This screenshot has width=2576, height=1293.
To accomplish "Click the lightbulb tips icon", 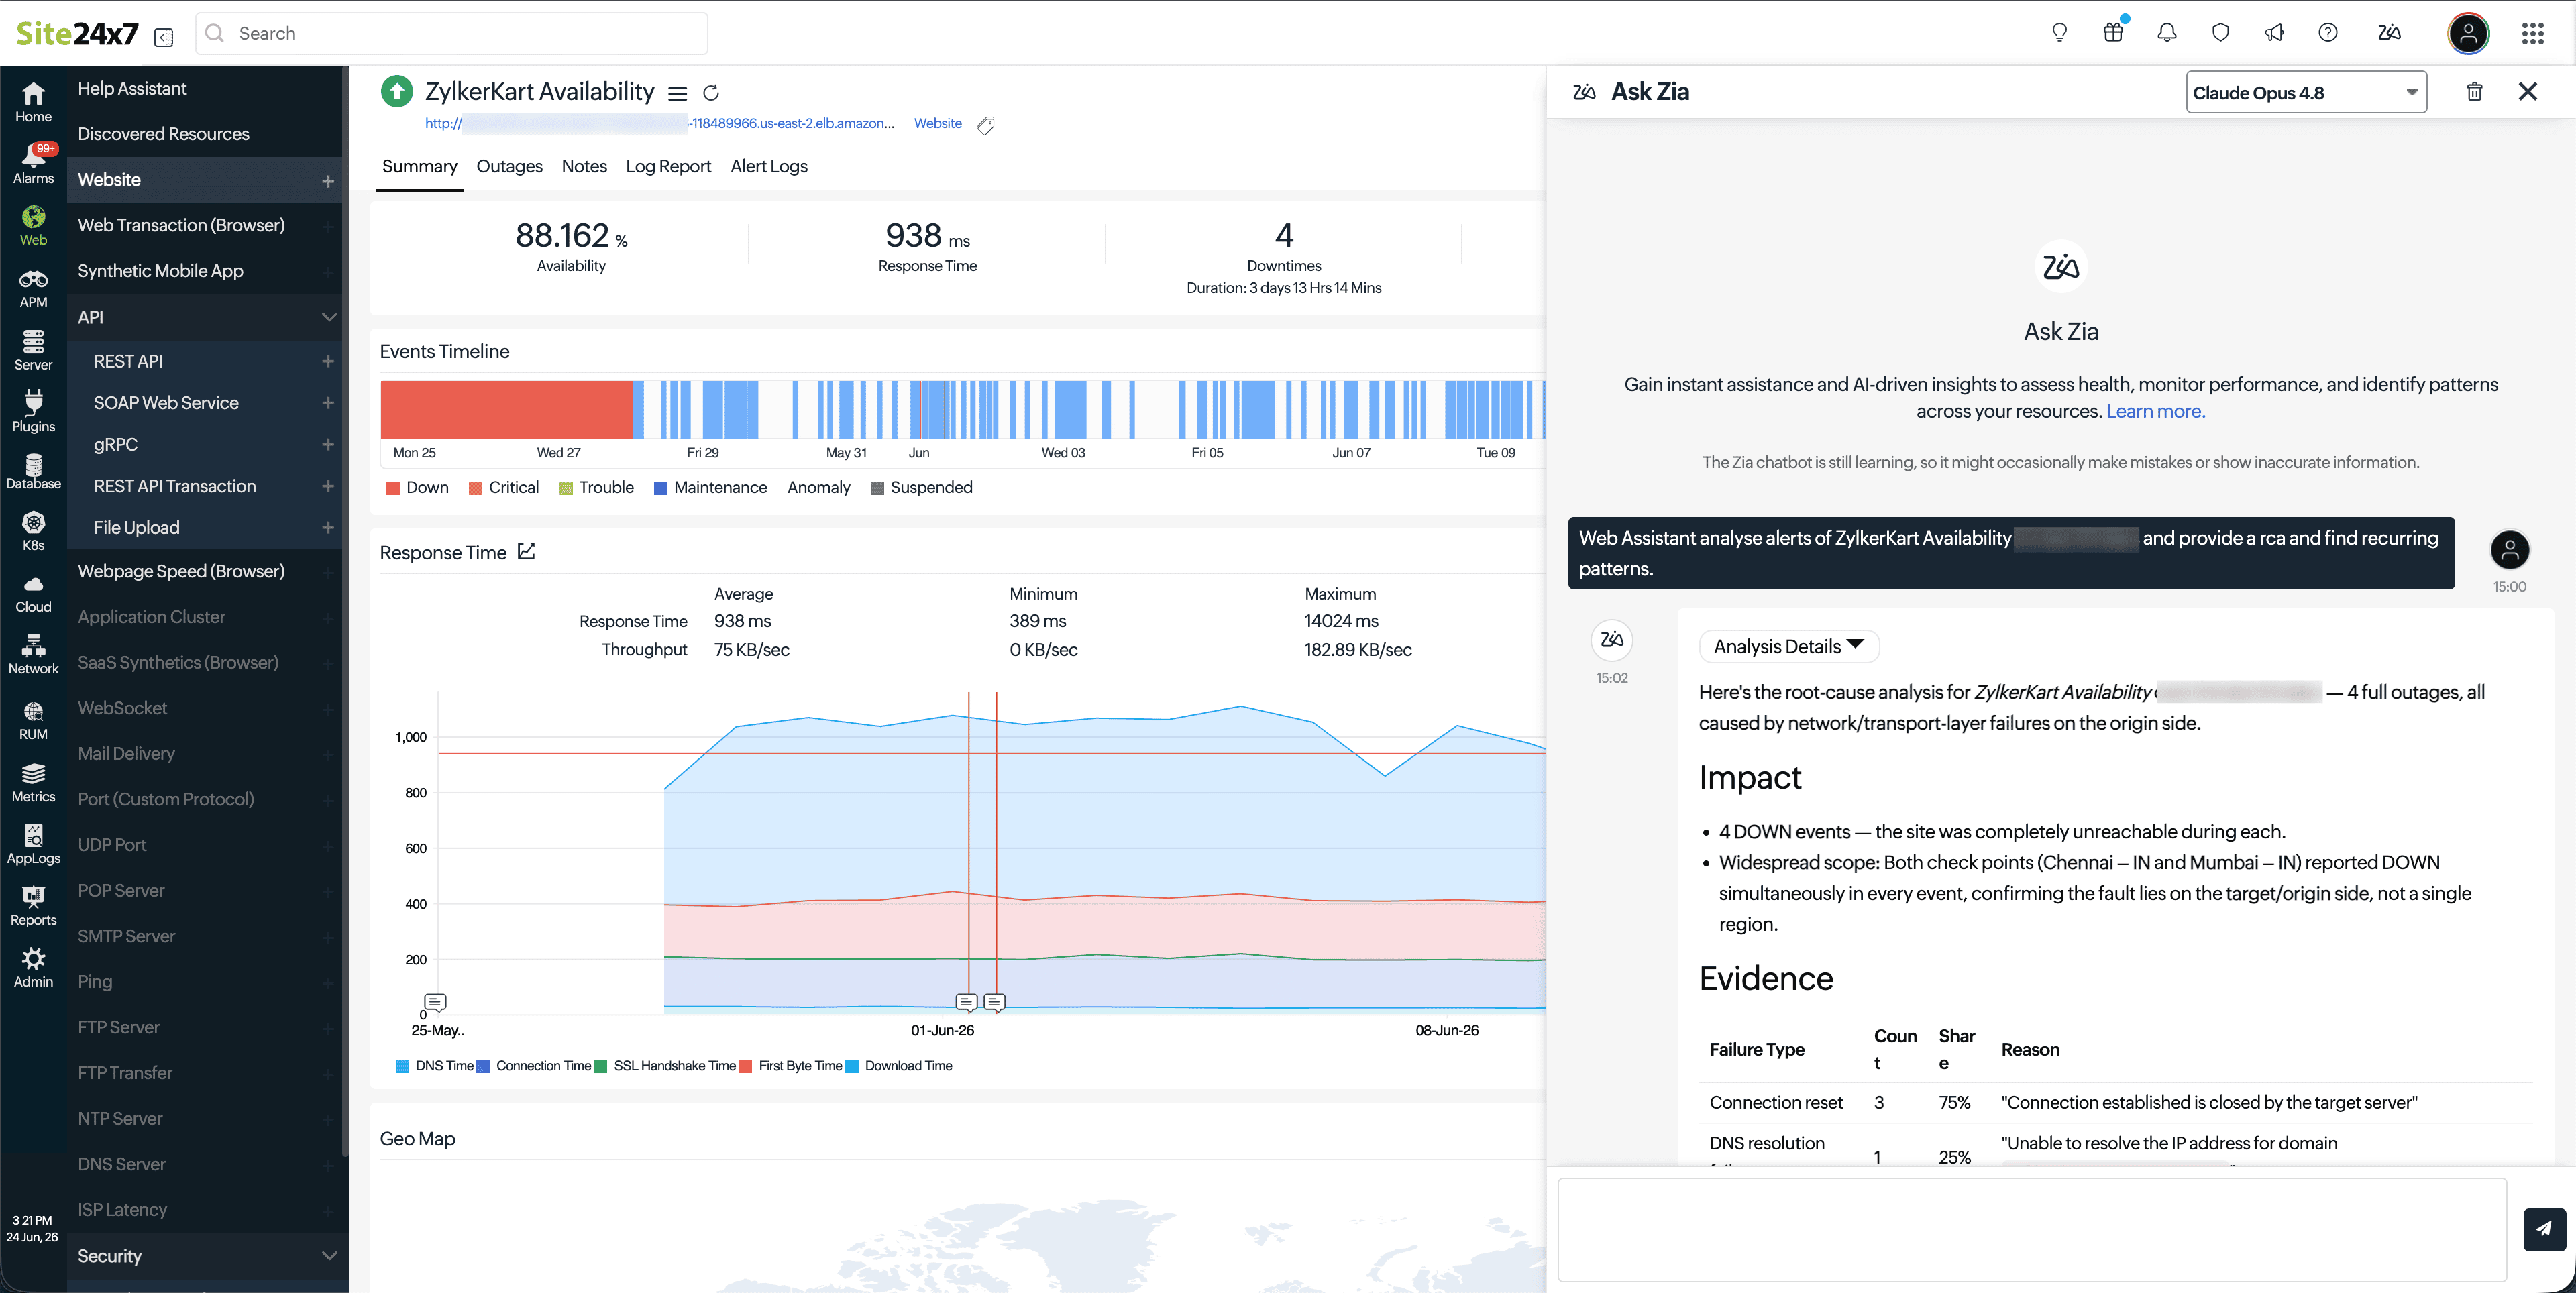I will (2059, 33).
